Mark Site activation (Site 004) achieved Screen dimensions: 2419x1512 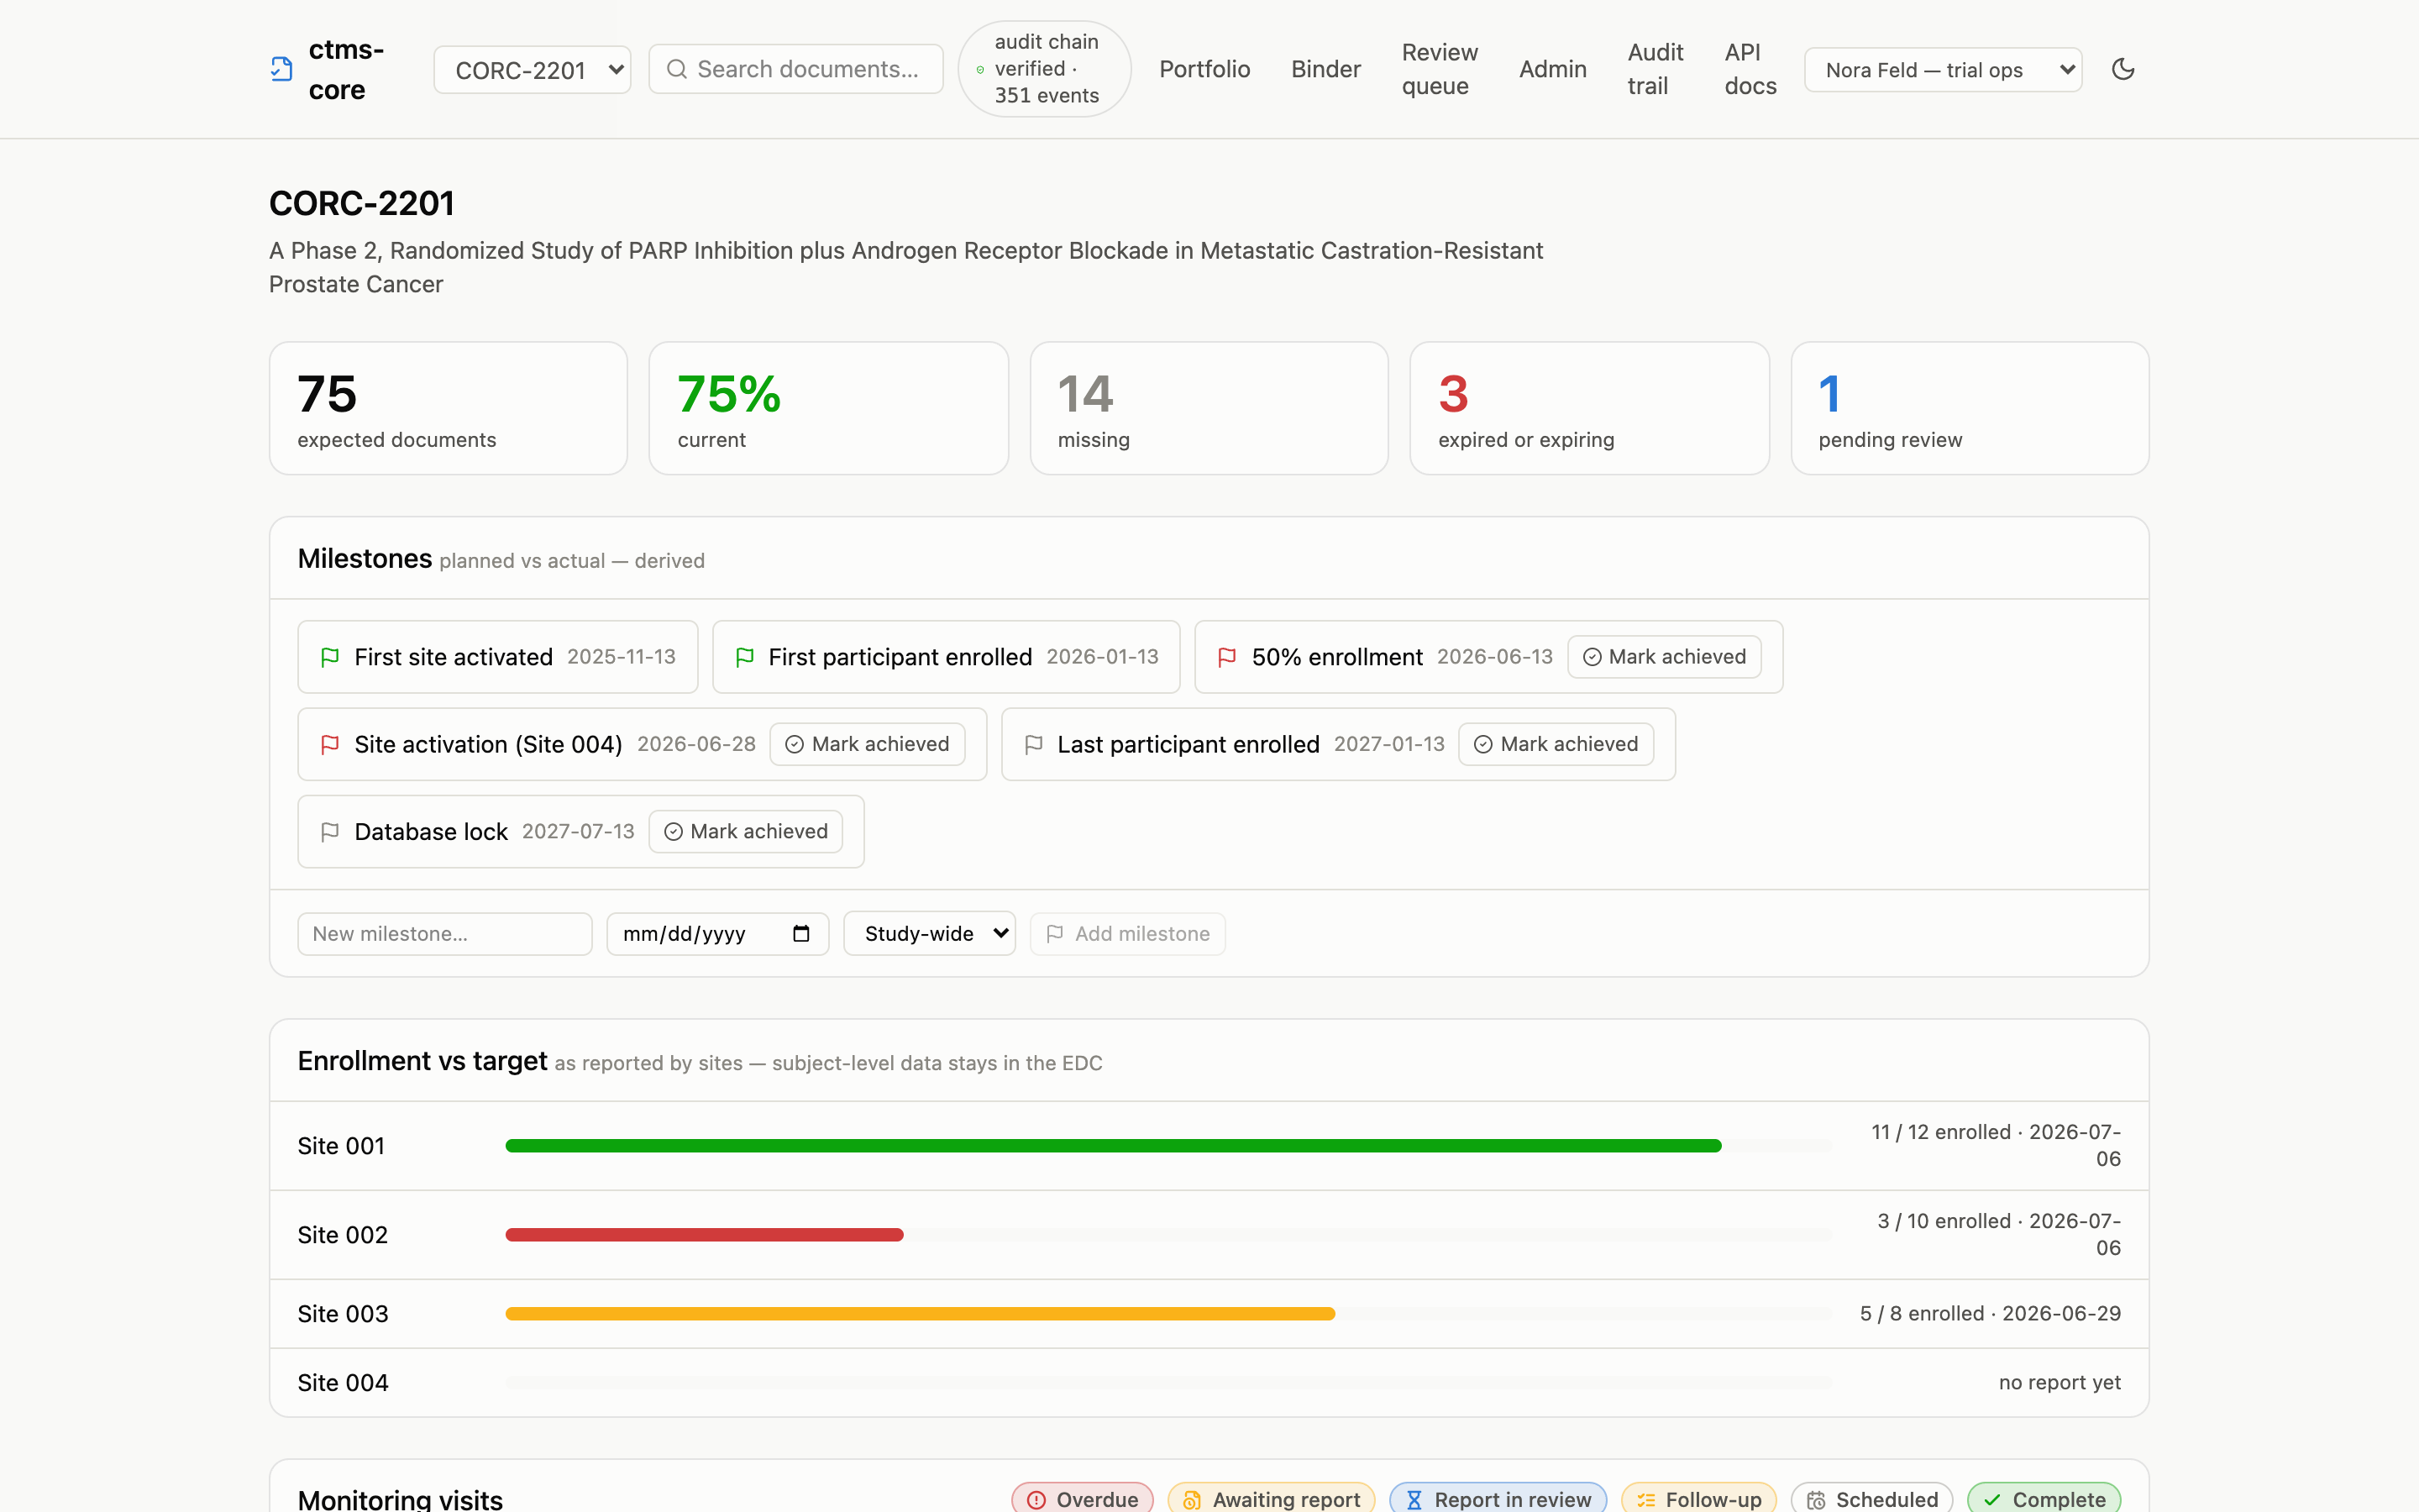tap(867, 744)
